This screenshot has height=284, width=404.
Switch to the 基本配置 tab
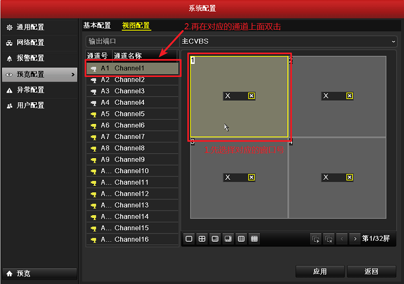[x=97, y=25]
